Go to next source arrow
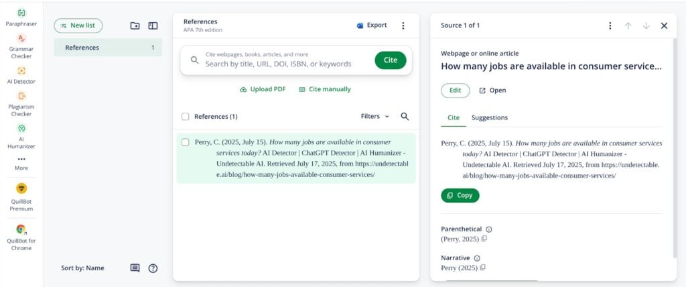This screenshot has width=686, height=287. point(646,25)
